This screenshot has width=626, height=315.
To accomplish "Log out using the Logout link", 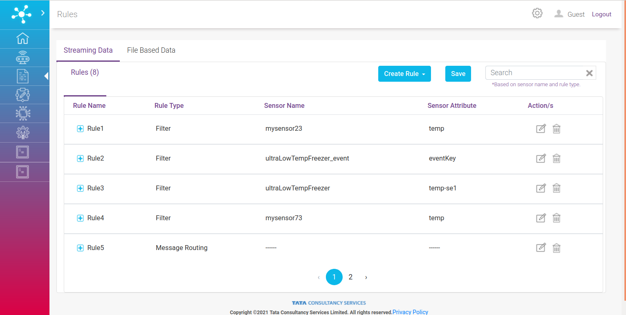I will [601, 14].
